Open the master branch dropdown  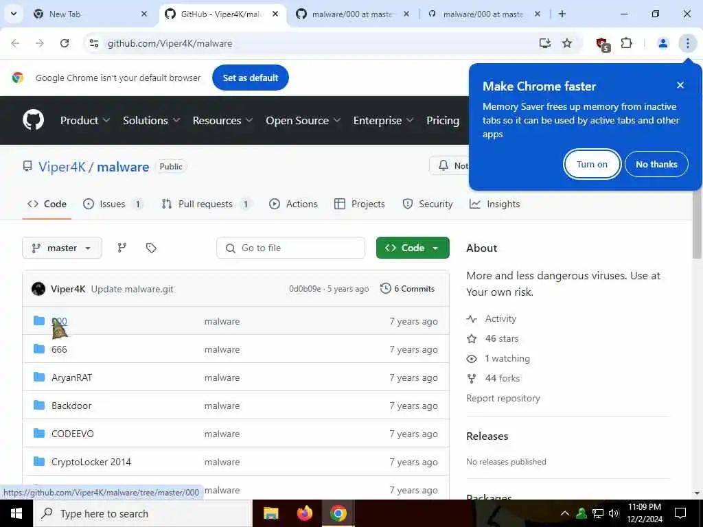click(x=62, y=248)
